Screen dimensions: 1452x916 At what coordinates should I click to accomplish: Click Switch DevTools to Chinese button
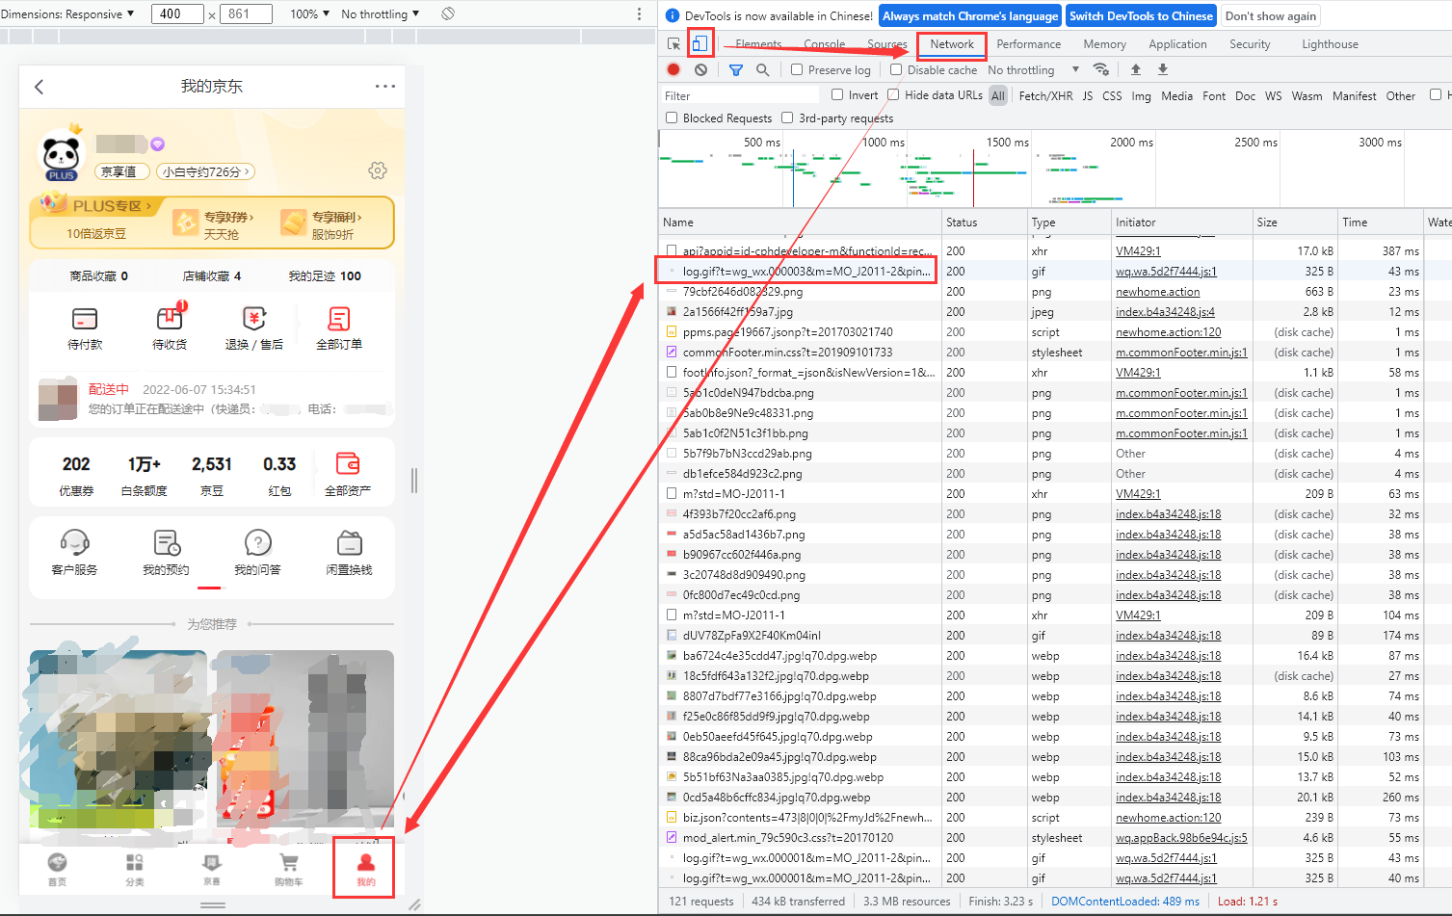1141,15
